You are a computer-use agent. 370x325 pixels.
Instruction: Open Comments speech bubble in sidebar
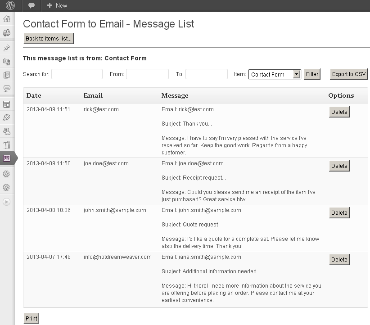[7, 88]
